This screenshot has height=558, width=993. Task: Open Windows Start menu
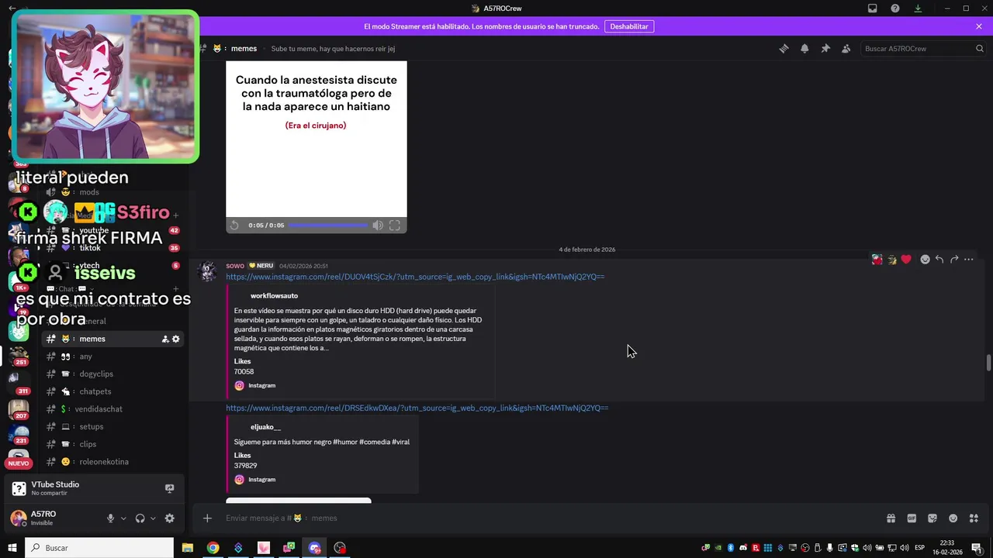coord(12,548)
